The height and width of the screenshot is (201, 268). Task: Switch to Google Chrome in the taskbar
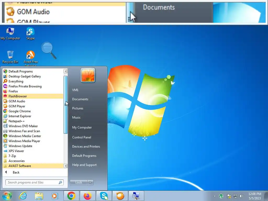pos(71,196)
